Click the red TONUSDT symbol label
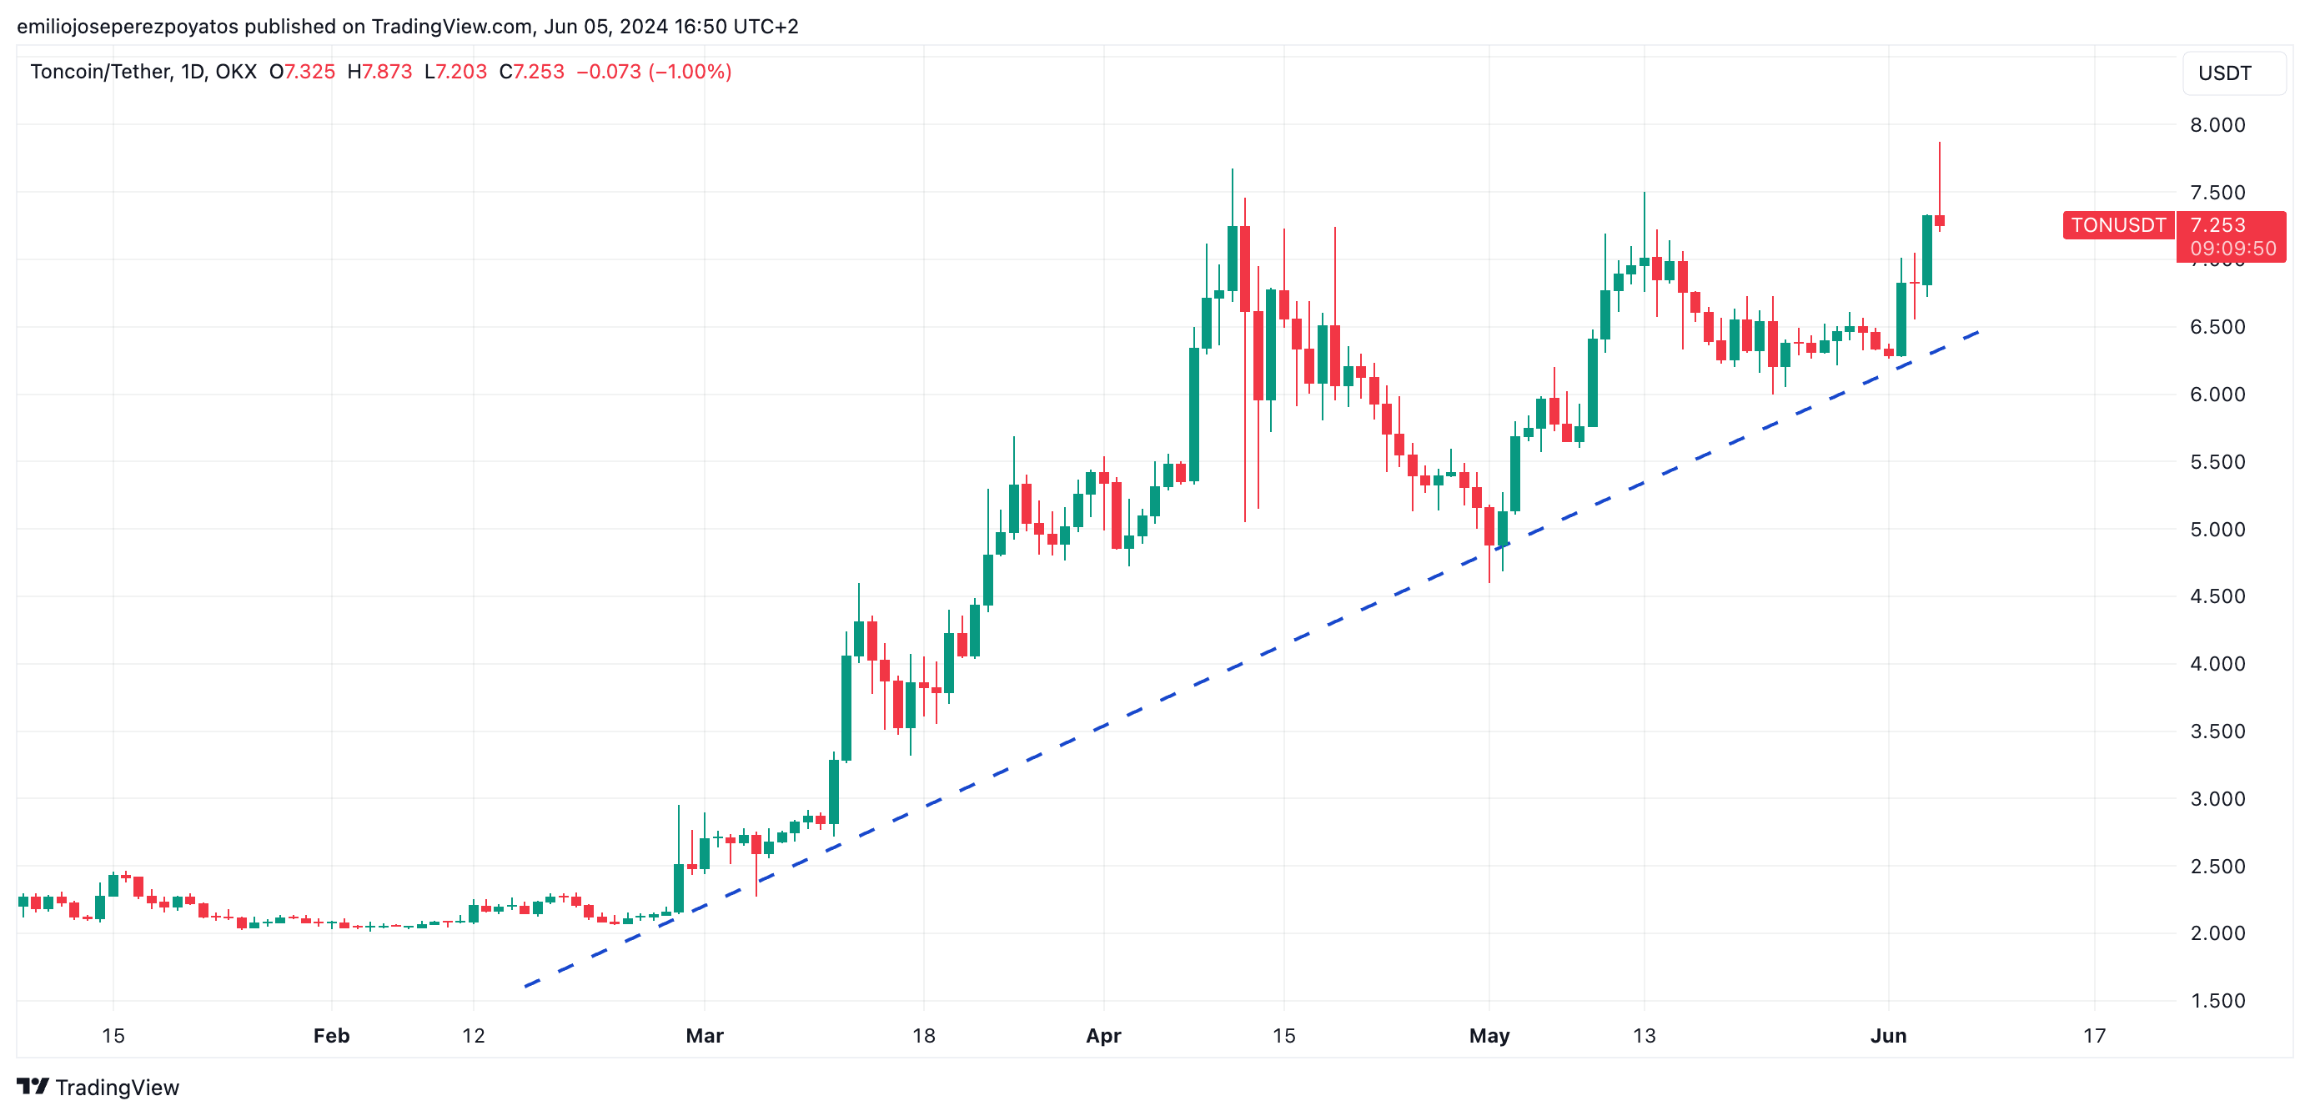This screenshot has height=1116, width=2310. click(2117, 225)
